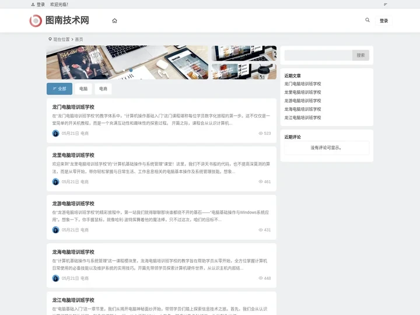Click 电商 category tag under 龙门 post
The width and height of the screenshot is (420, 315).
(85, 134)
